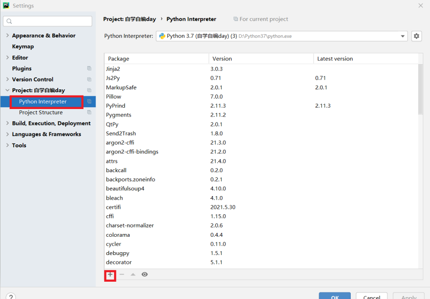Select the debugpy package row
The height and width of the screenshot is (299, 430).
[261, 253]
